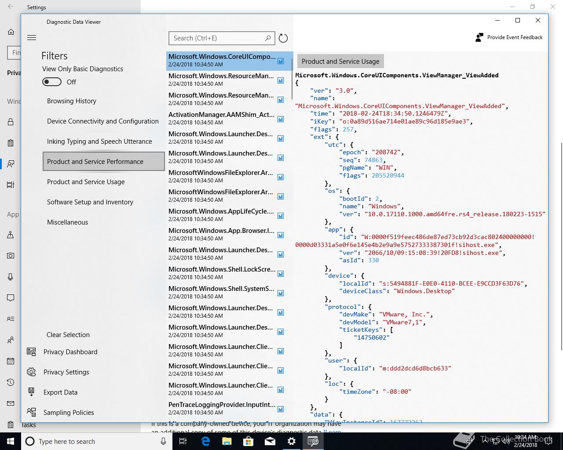
Task: Open the hamburger navigation menu
Action: 32,38
